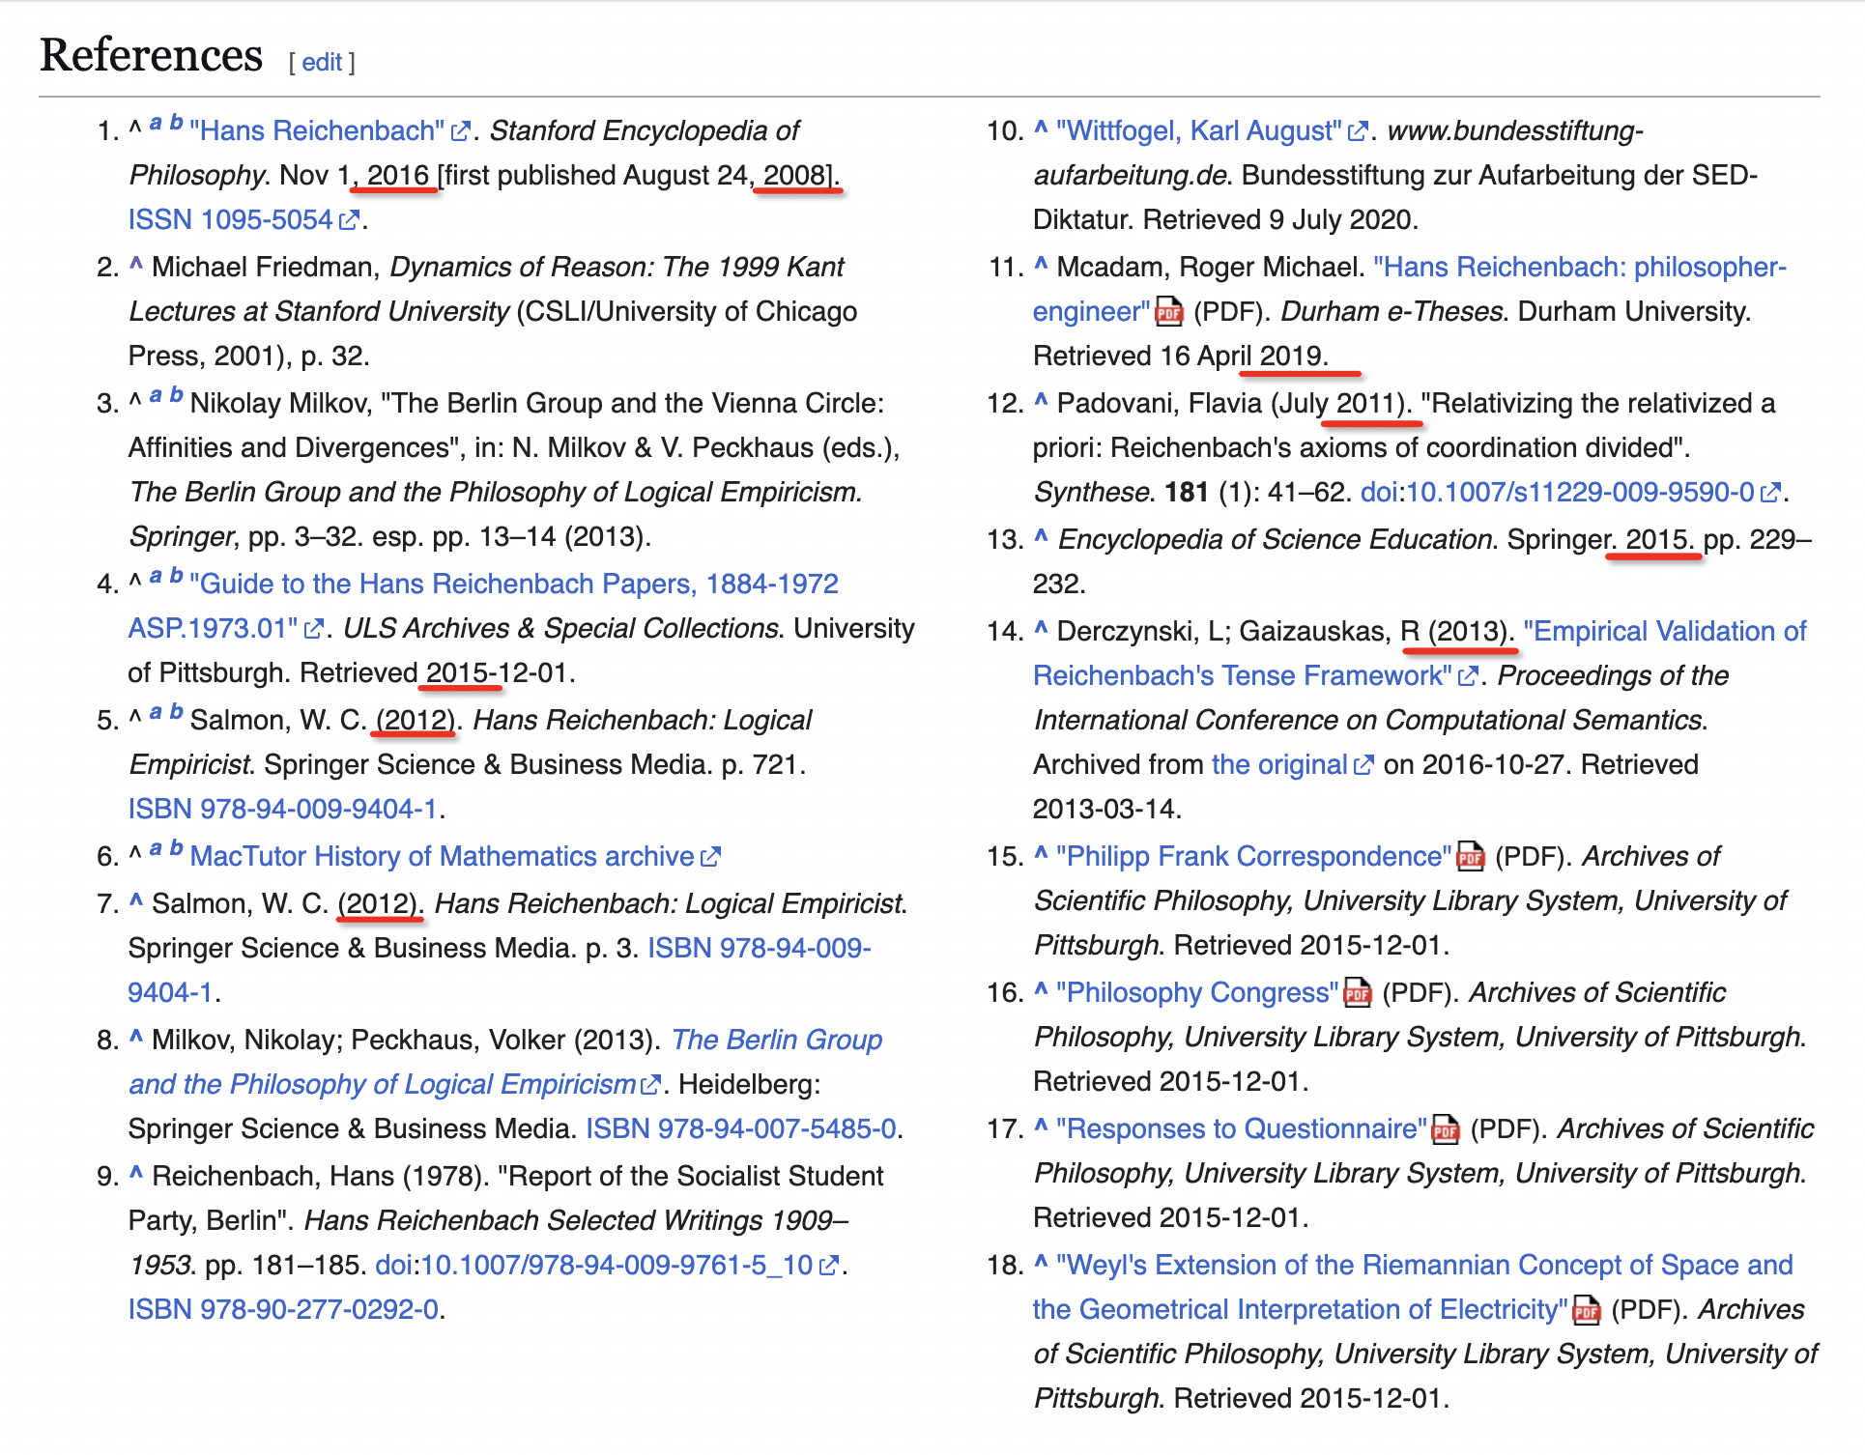This screenshot has width=1865, height=1455.
Task: Open the ISSN 1095-5054 link
Action: tap(231, 219)
